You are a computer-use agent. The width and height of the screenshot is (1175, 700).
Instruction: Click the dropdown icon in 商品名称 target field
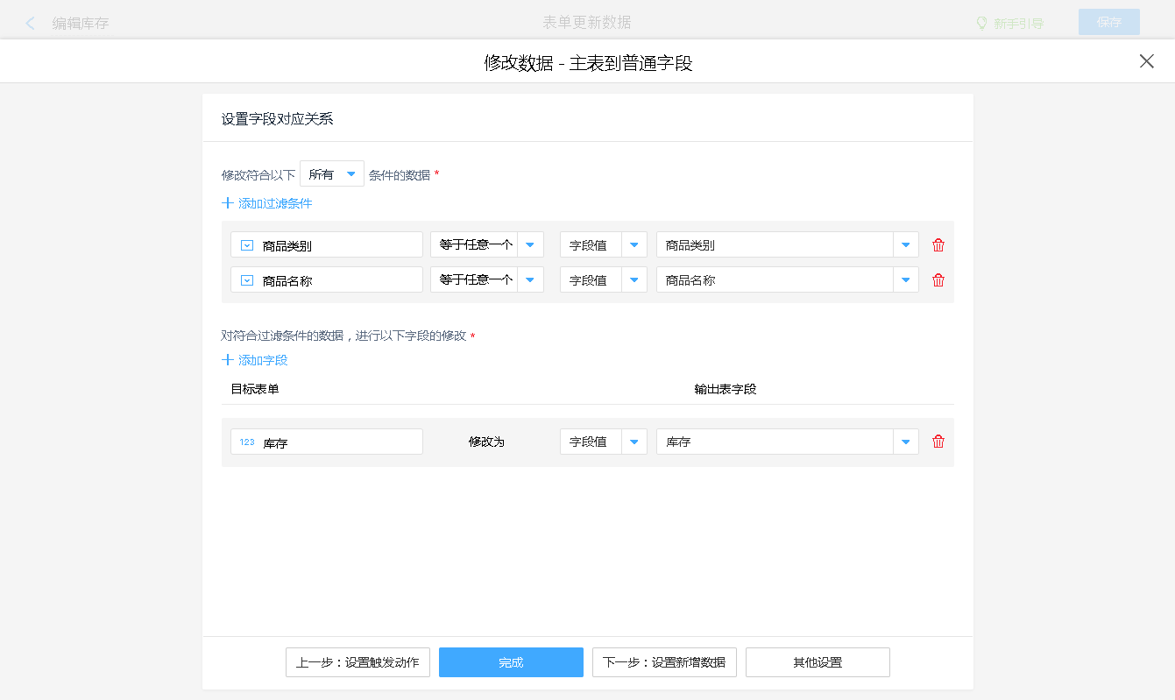pyautogui.click(x=247, y=280)
